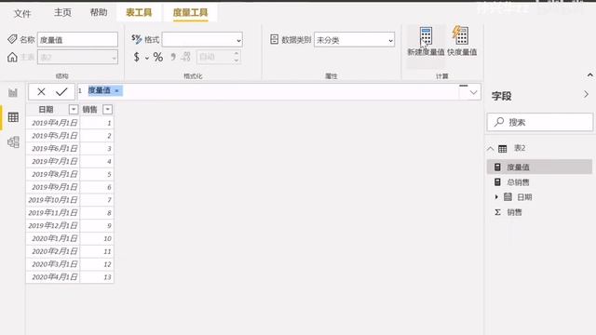
Task: Toggle thousands separator comma icon
Action: (x=173, y=57)
